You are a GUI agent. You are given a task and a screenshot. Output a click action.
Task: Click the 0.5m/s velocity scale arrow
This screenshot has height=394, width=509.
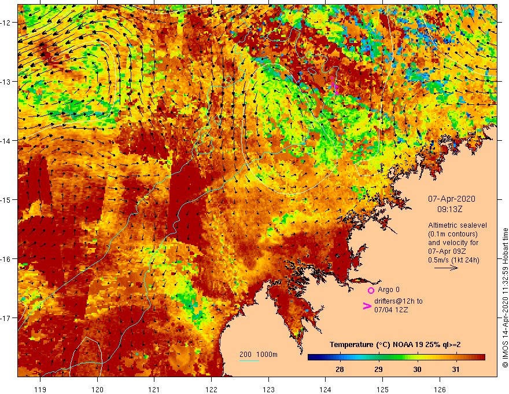(x=446, y=268)
